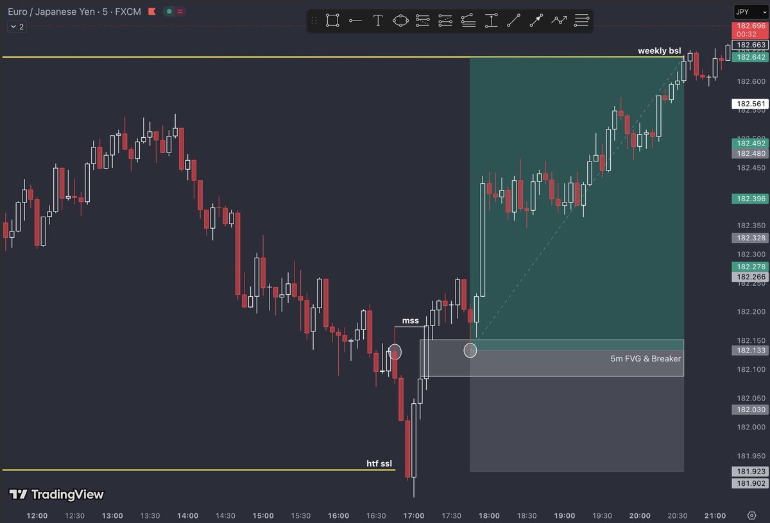The width and height of the screenshot is (770, 523).
Task: Click the fifth favorites icon with dashed diagonal descending
Action: point(422,21)
